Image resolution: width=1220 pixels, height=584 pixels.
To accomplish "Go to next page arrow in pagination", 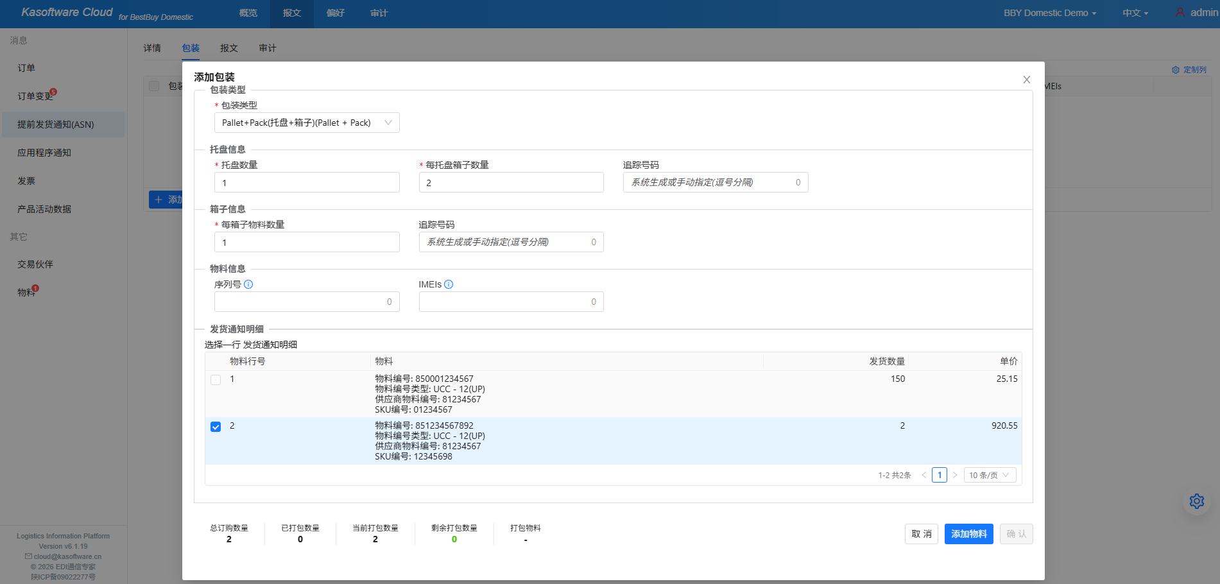I will click(955, 476).
